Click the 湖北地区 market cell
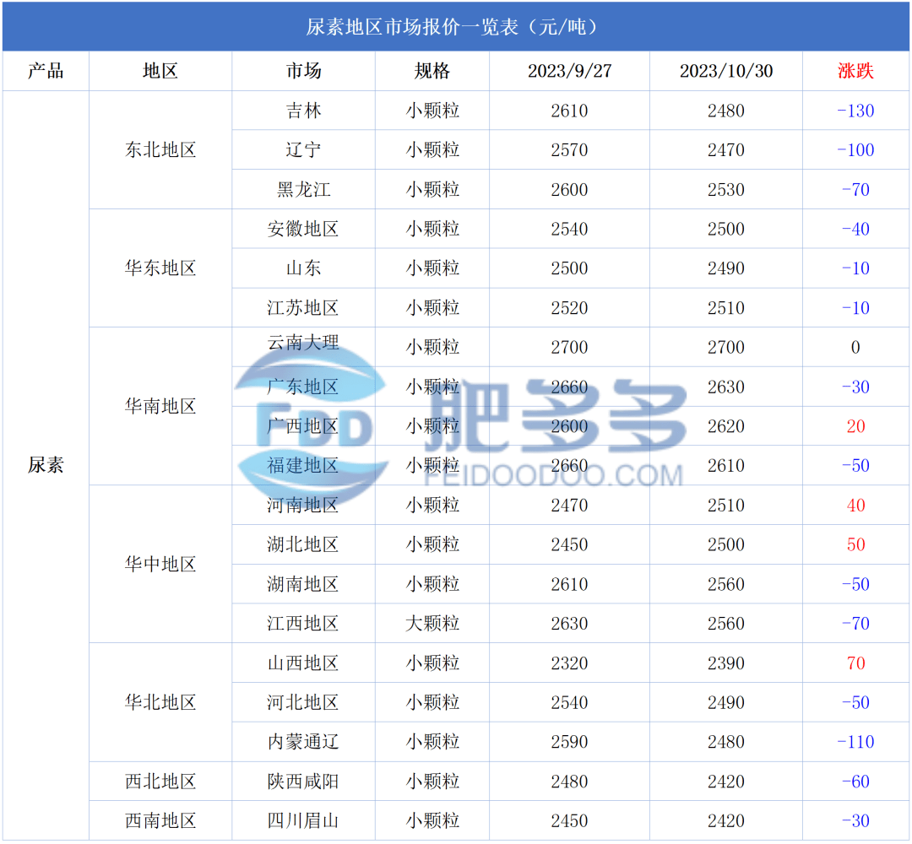 tap(303, 544)
